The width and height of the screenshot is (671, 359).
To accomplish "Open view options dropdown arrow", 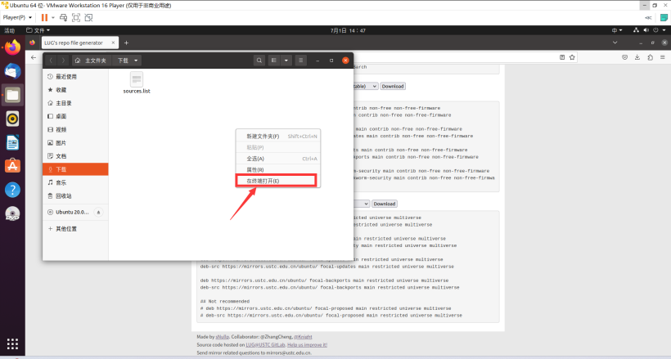I will click(x=286, y=61).
